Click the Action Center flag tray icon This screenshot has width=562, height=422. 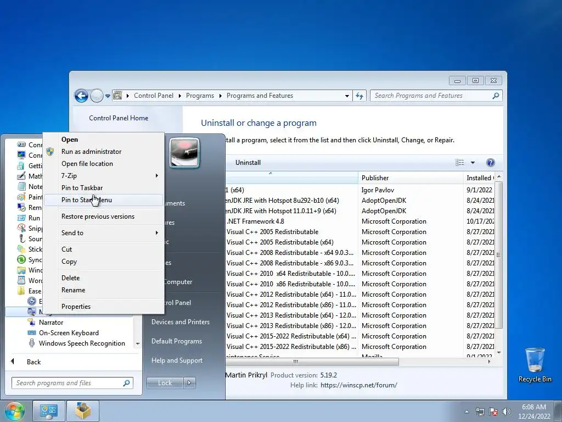click(x=493, y=412)
